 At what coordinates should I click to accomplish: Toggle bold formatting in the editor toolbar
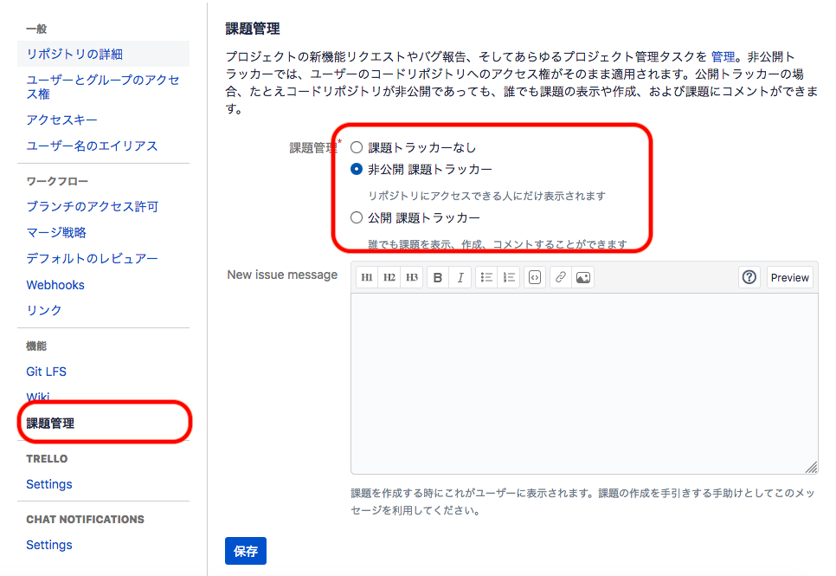pyautogui.click(x=440, y=277)
